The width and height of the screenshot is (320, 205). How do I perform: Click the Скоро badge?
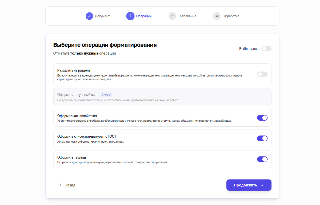tap(106, 95)
